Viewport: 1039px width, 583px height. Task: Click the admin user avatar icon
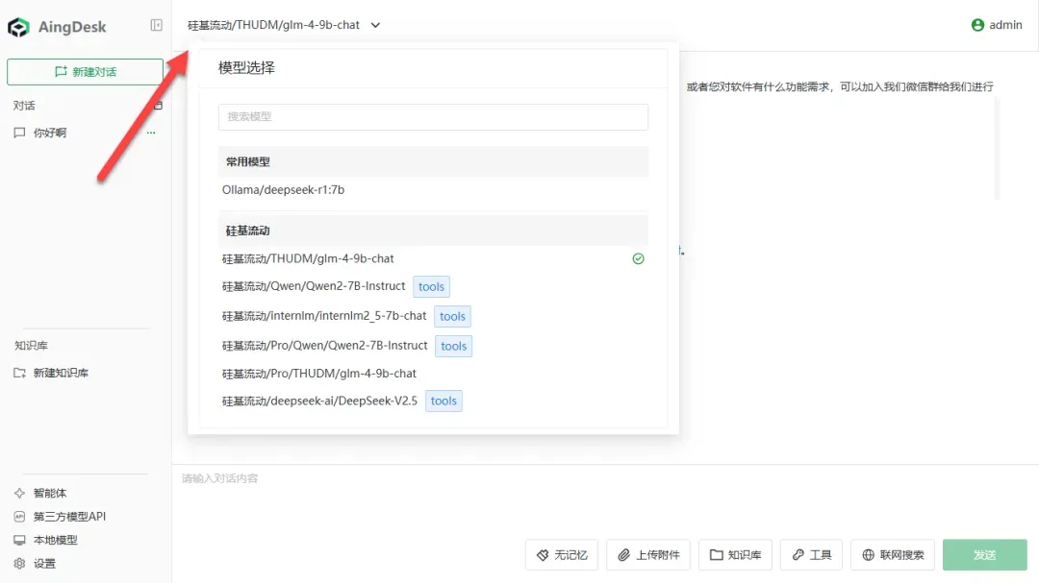(x=977, y=25)
